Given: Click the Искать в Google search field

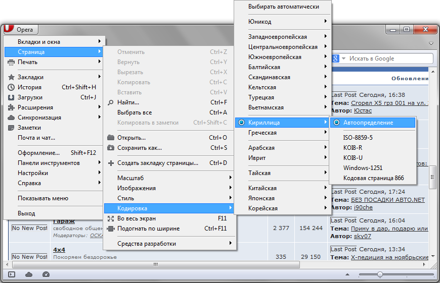Looking at the screenshot, I should point(390,59).
